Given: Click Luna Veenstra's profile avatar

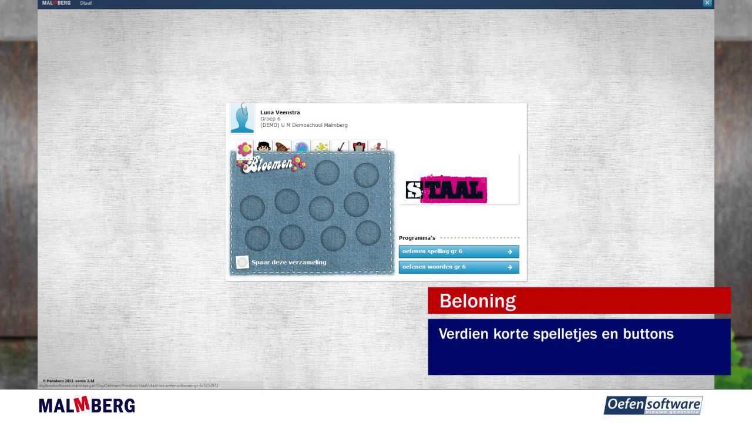Looking at the screenshot, I should coord(242,119).
